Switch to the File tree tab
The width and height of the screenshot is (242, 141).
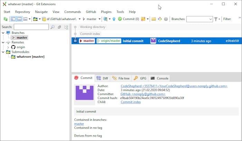121,78
